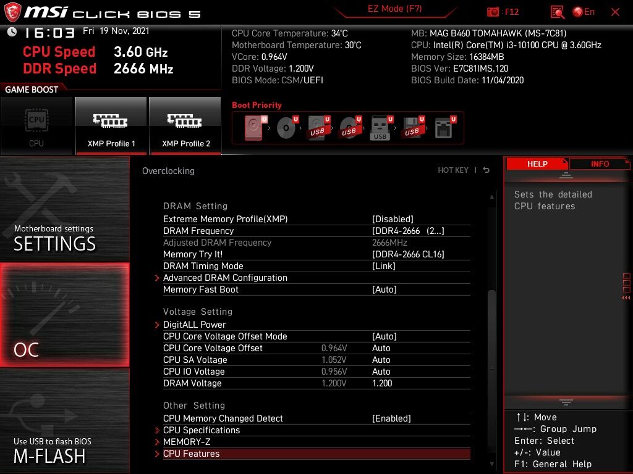Viewport: 633px width, 474px height.
Task: Click the clock icon beside the time
Action: tap(12, 32)
